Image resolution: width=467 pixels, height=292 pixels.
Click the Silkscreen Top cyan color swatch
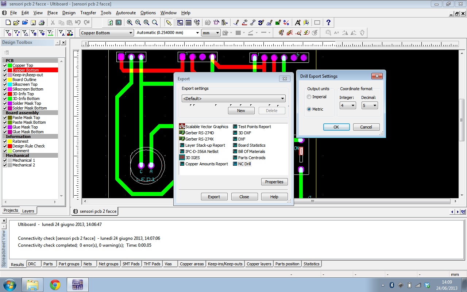coord(10,84)
